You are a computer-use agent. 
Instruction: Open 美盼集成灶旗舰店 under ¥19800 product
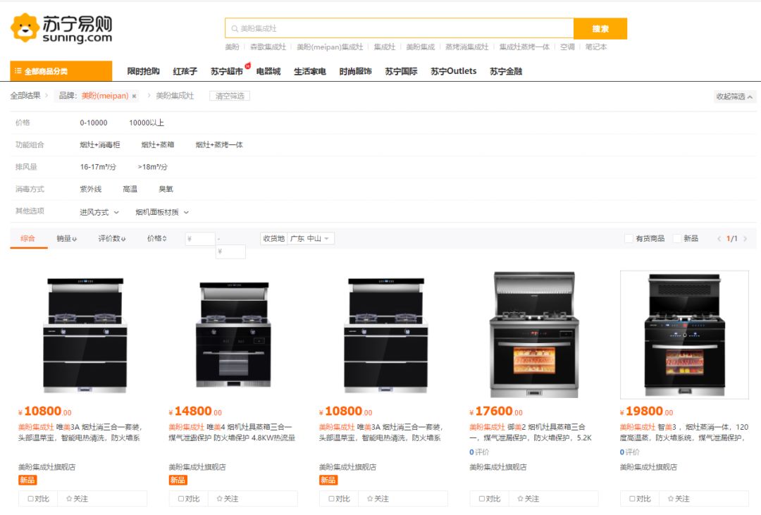point(648,467)
